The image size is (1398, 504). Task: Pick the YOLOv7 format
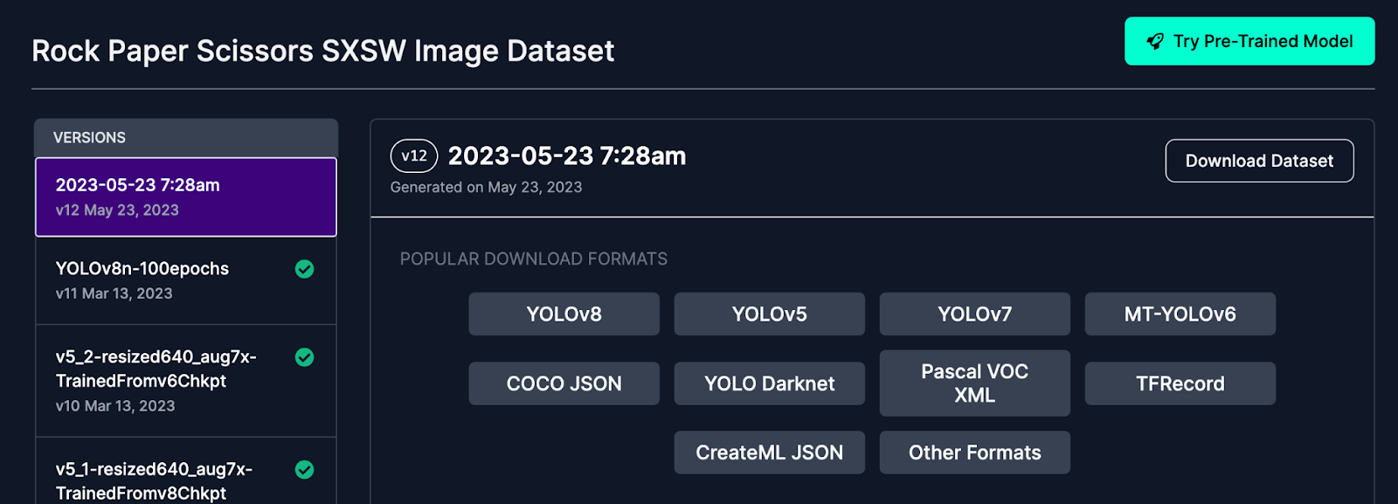pos(974,314)
